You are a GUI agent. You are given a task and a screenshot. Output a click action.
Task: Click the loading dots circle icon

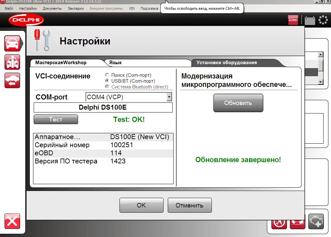click(323, 20)
